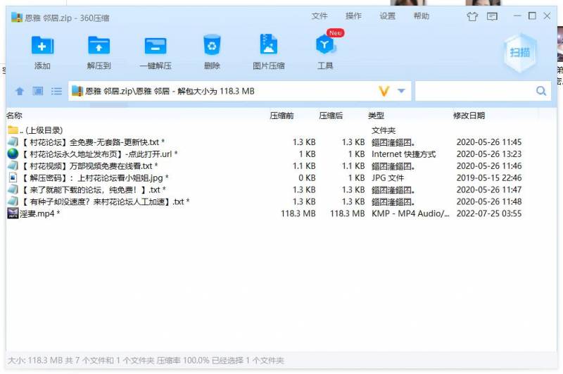
Task: Click the 扫描 (Scan) hexagon button
Action: coord(520,52)
